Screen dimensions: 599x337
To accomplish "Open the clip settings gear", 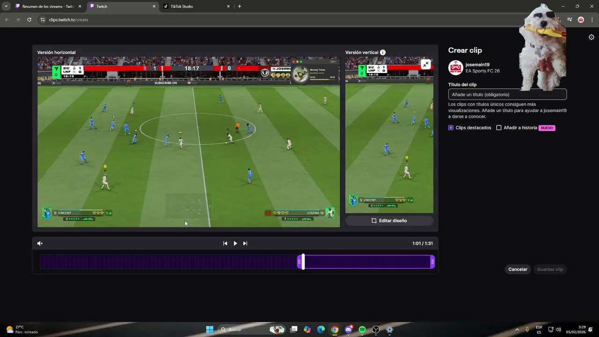I will (592, 37).
